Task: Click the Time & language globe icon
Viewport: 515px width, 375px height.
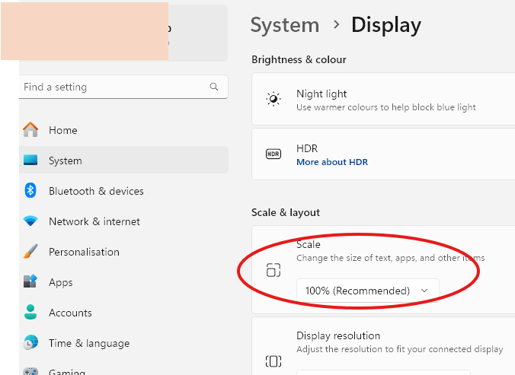Action: (30, 343)
